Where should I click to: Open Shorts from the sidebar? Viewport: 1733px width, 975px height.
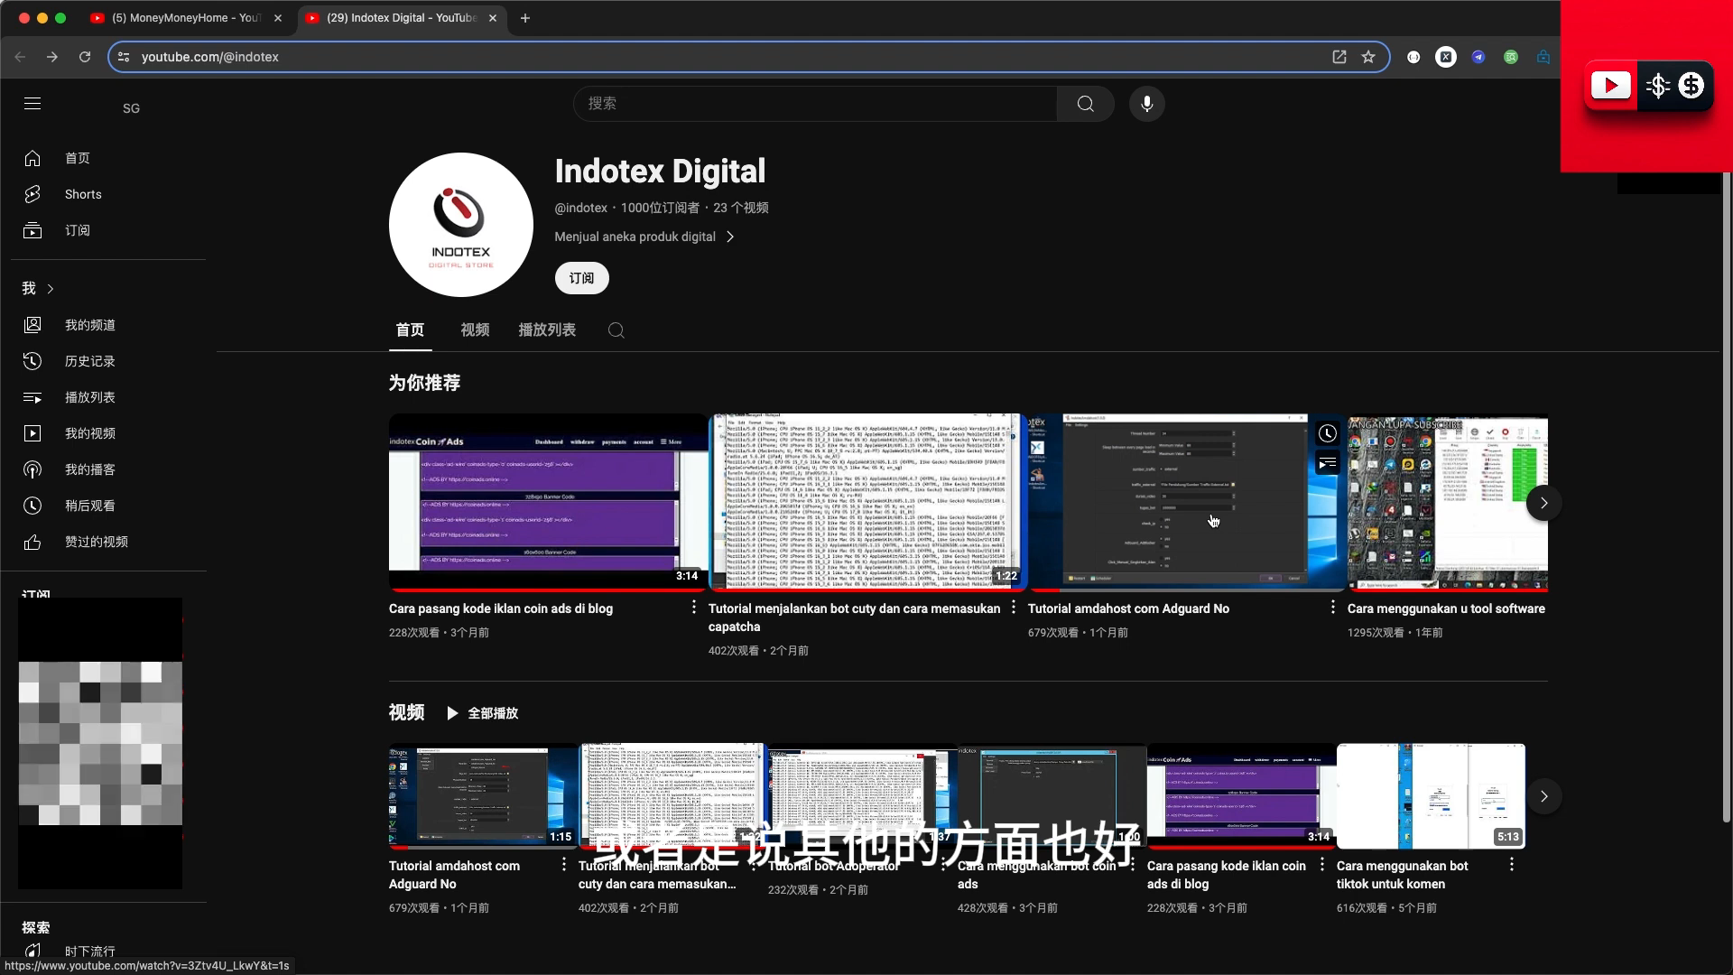click(x=83, y=194)
